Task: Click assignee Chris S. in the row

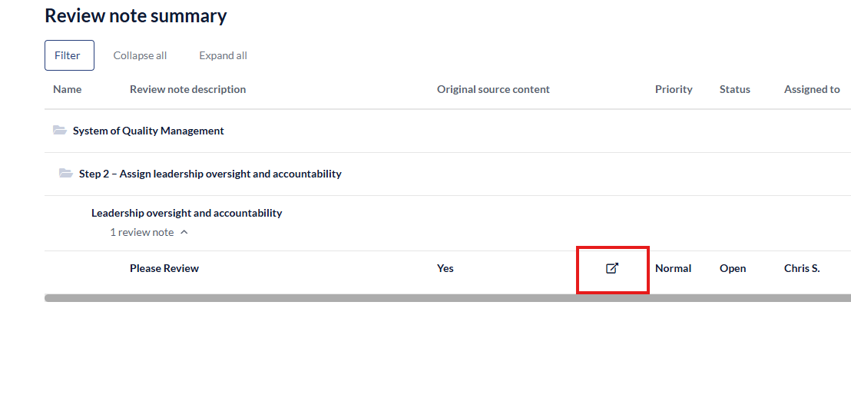Action: pyautogui.click(x=802, y=268)
